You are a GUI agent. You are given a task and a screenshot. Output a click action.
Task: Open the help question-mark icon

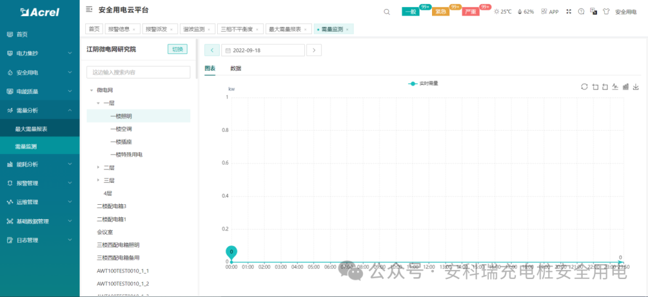pos(581,11)
